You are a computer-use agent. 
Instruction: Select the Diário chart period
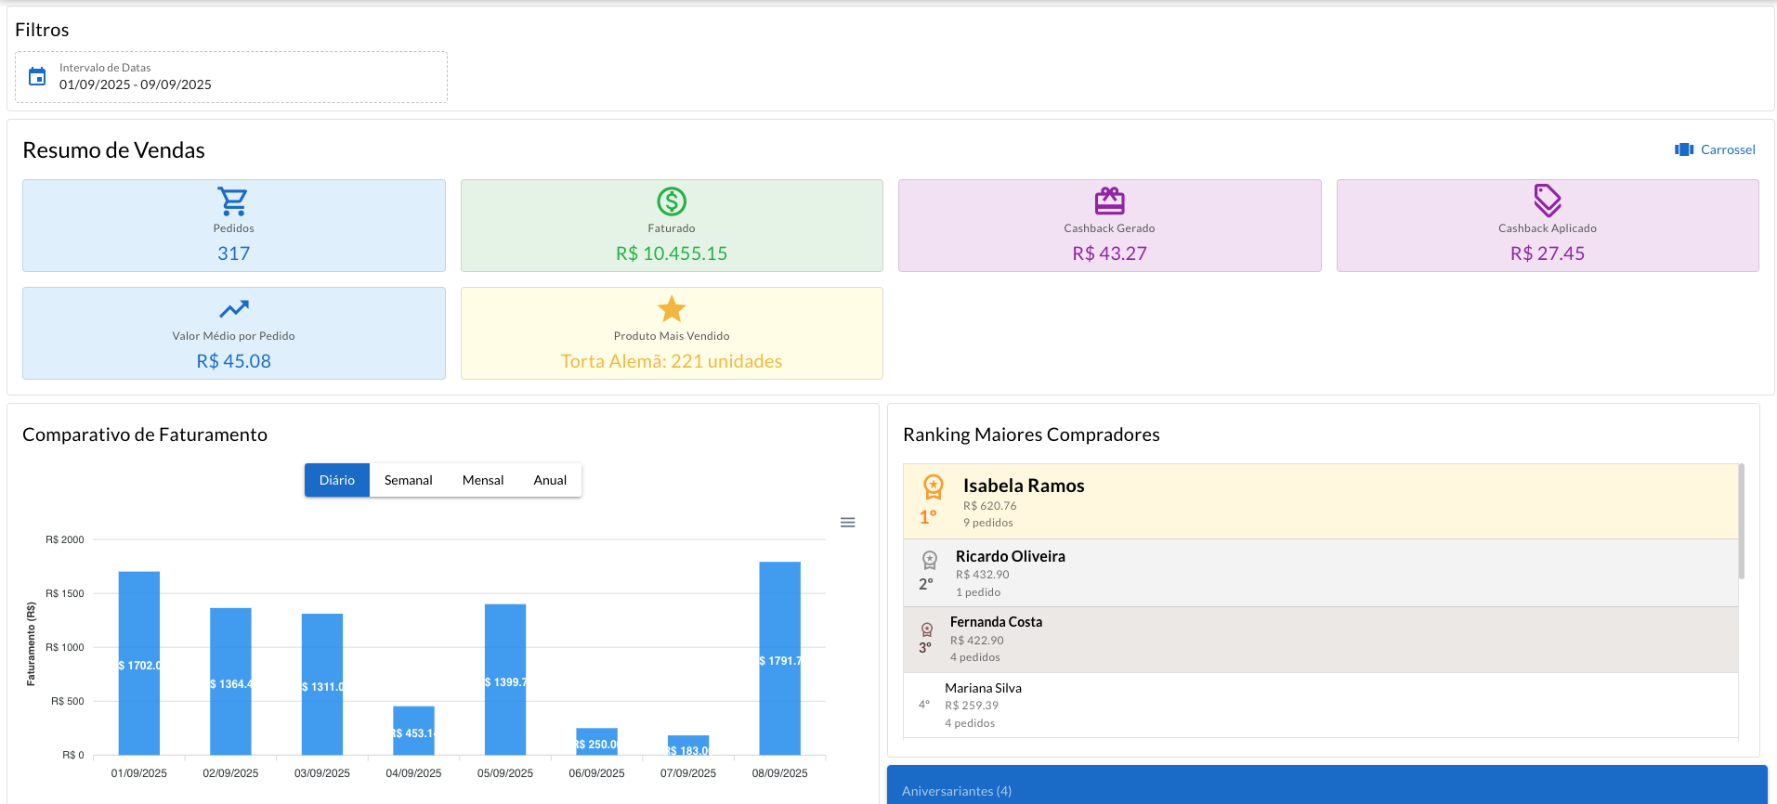pyautogui.click(x=336, y=480)
